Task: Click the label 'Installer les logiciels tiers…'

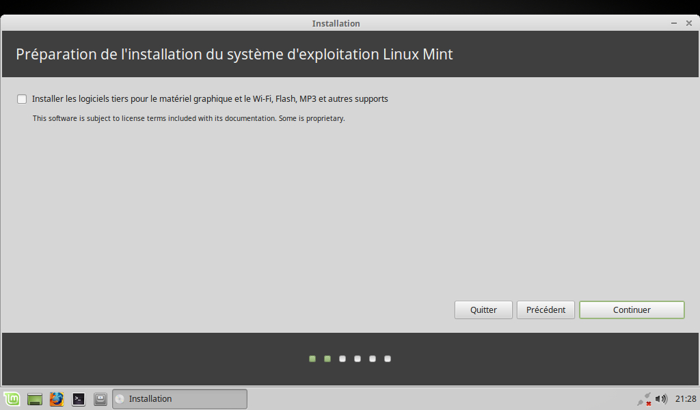Action: point(210,99)
